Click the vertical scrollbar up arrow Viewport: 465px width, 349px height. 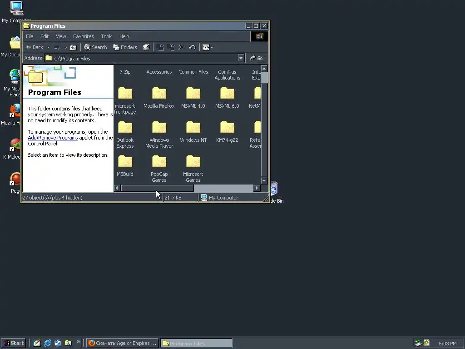coord(264,69)
